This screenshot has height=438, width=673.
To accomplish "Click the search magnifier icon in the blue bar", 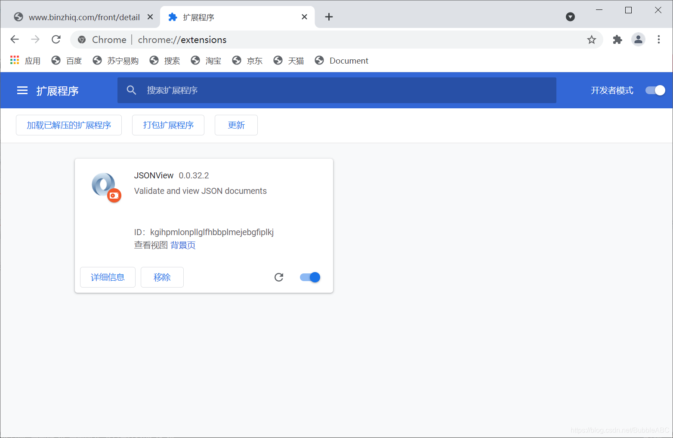I will [x=132, y=90].
